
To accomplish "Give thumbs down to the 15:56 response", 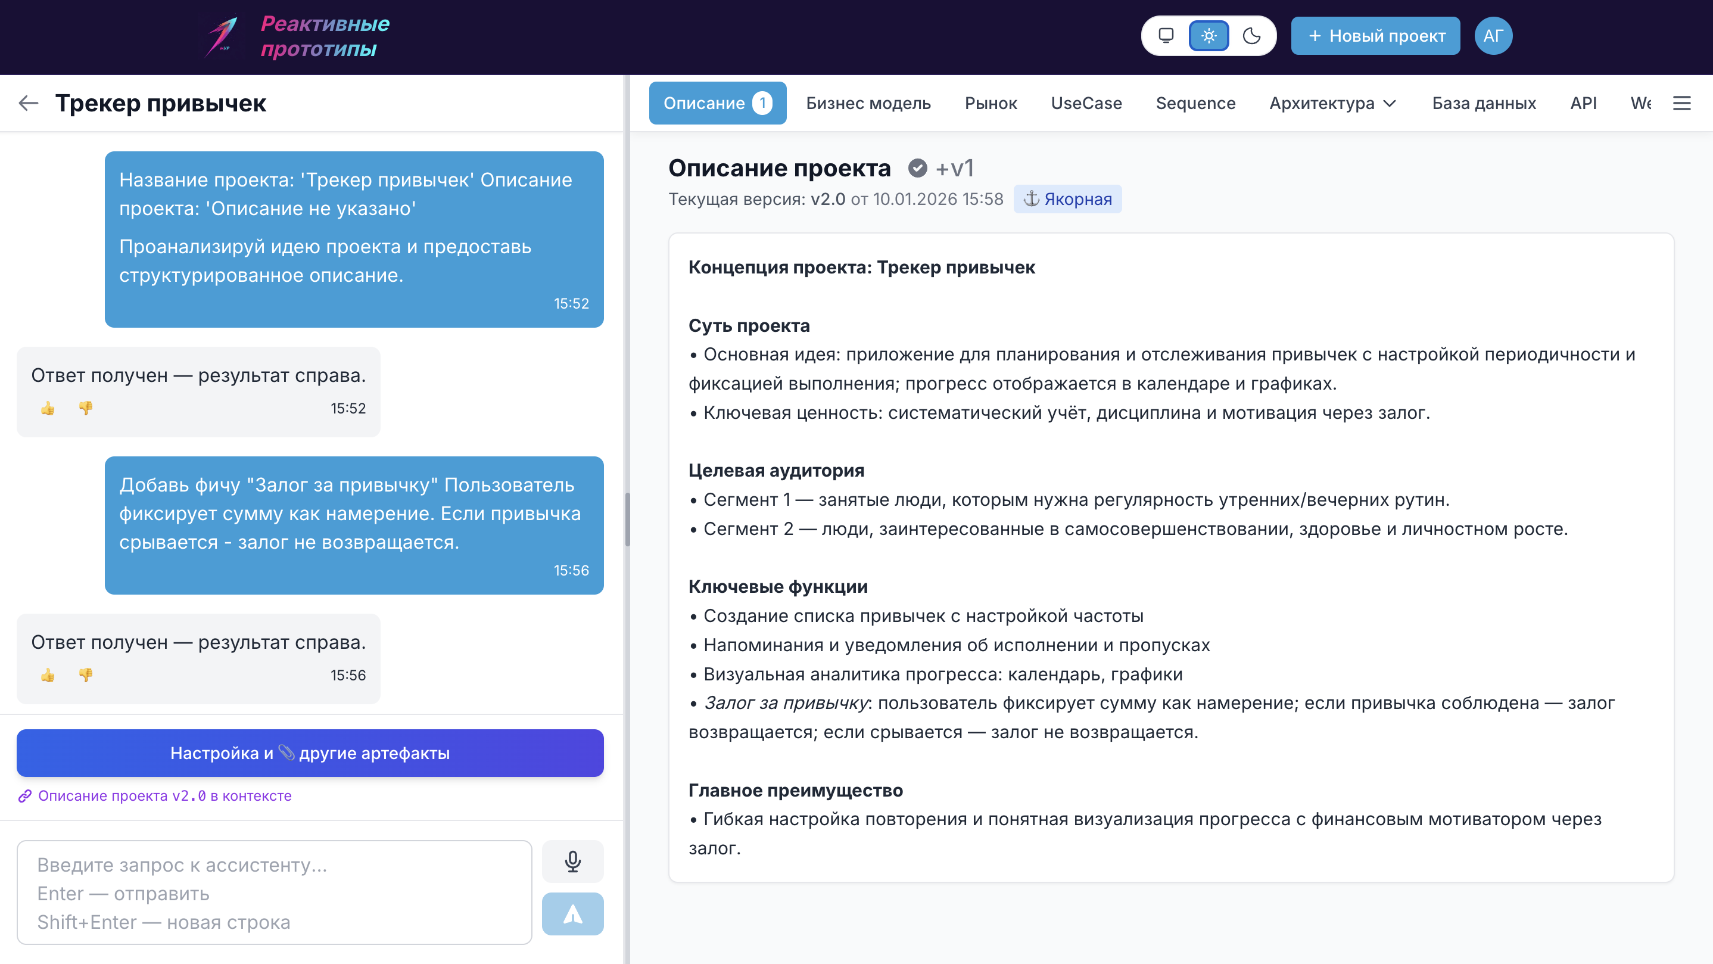I will (x=85, y=675).
